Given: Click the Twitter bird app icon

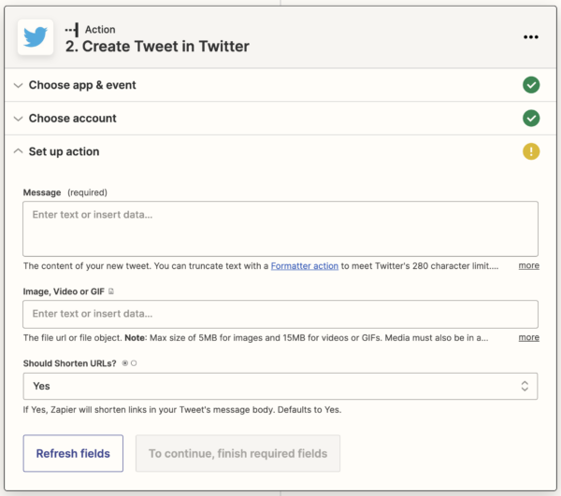Looking at the screenshot, I should pos(36,37).
